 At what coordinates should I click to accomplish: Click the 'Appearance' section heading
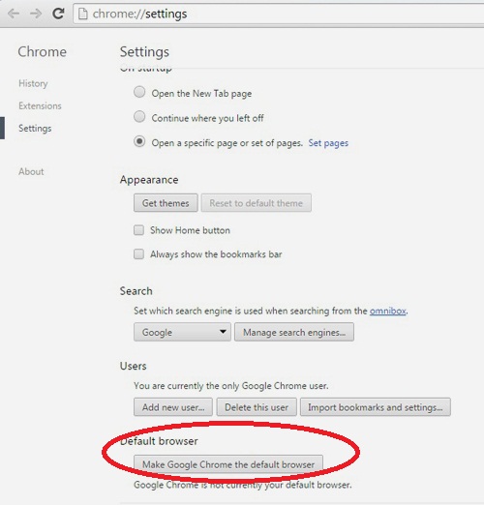tap(149, 180)
